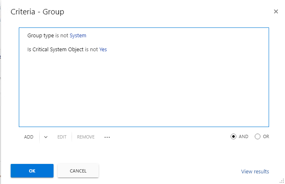Click the ADD button
This screenshot has width=285, height=184.
[29, 137]
